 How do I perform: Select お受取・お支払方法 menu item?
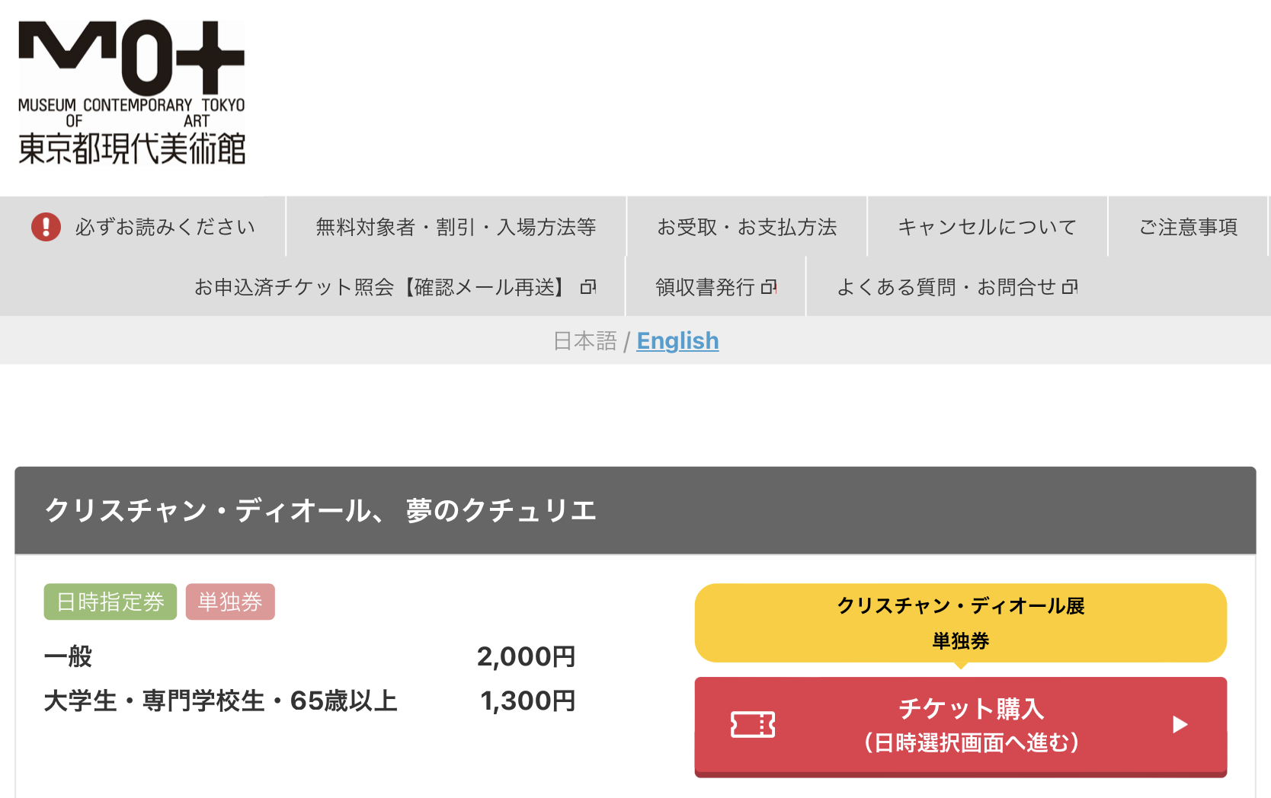pyautogui.click(x=747, y=227)
